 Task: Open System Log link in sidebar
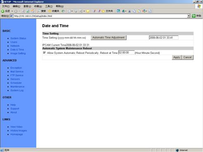click(x=17, y=90)
